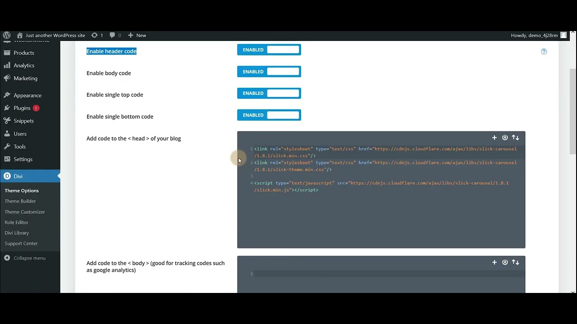Click the Snippets scissors icon

(7, 121)
